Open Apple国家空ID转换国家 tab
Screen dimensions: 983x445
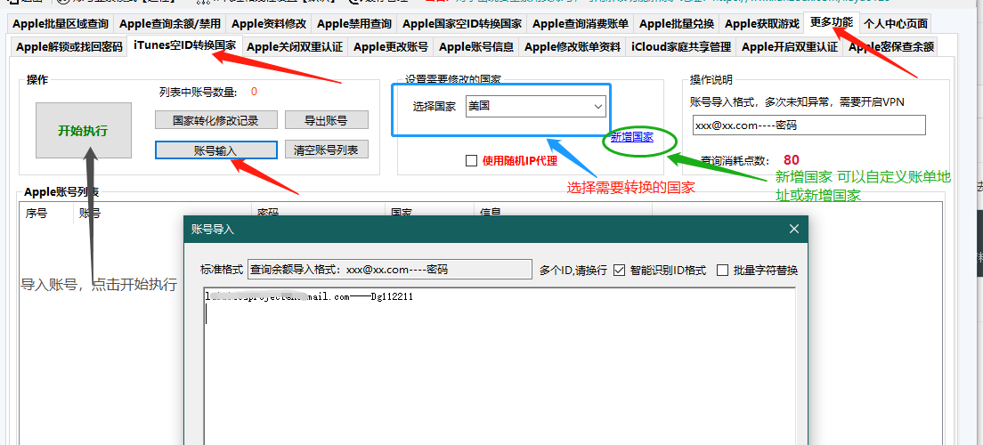[x=462, y=24]
